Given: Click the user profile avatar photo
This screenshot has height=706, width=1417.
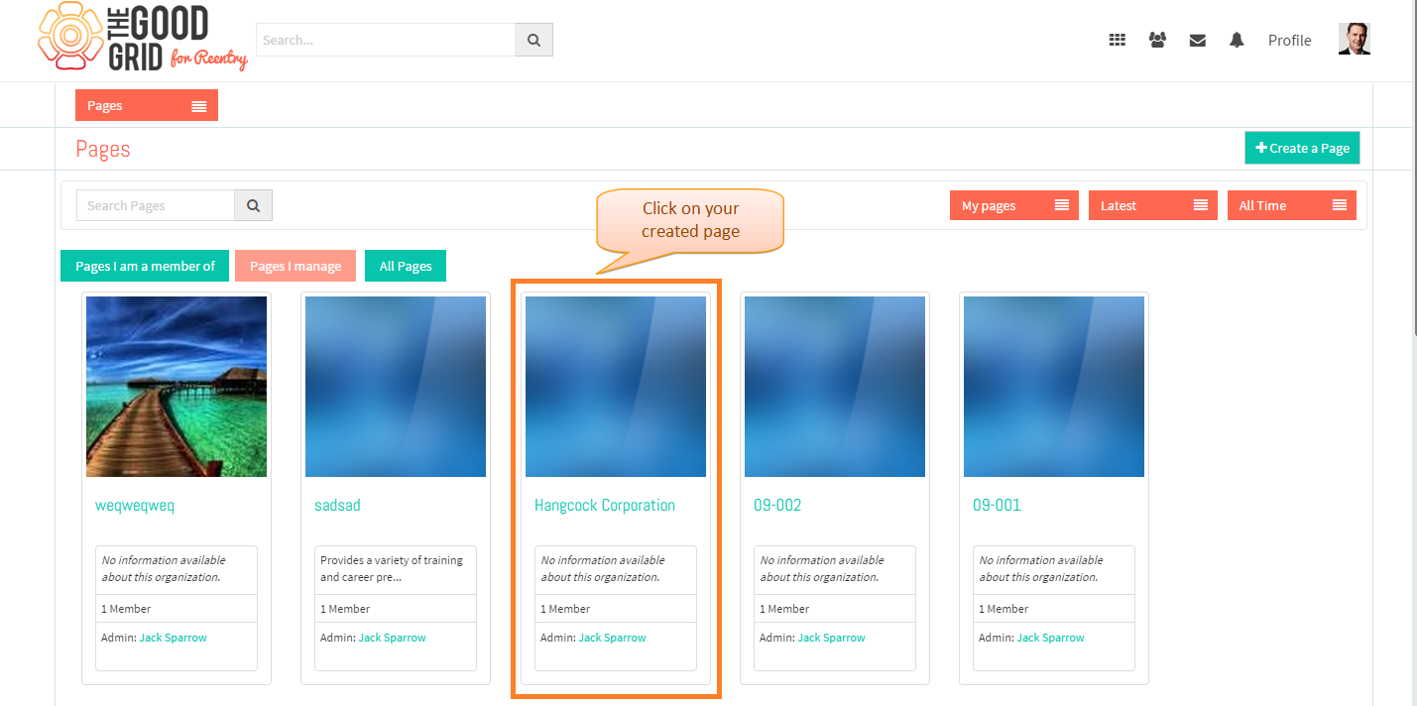Looking at the screenshot, I should click(x=1355, y=39).
